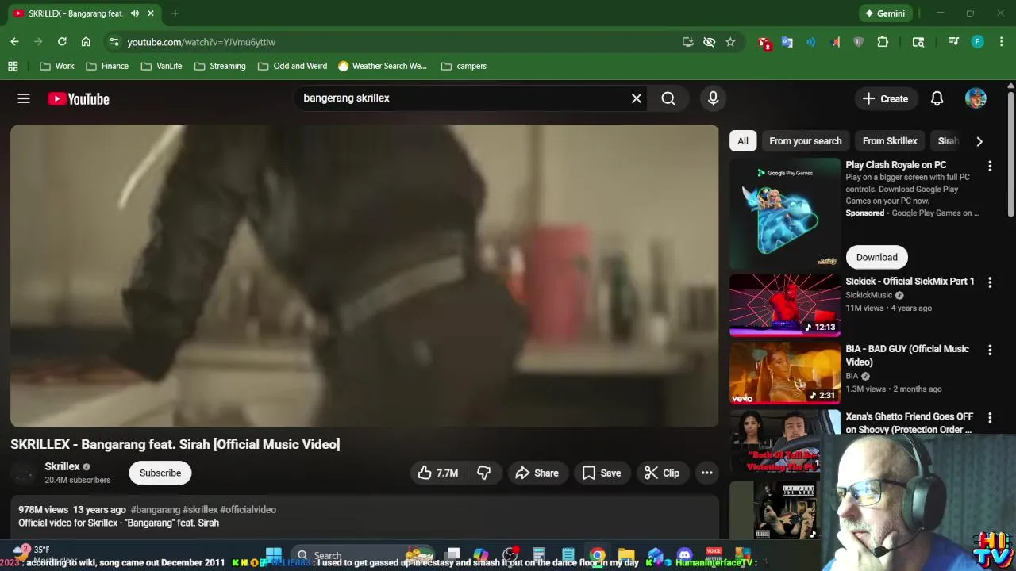Open the YouTube guide hamburger menu
The height and width of the screenshot is (571, 1016).
click(24, 98)
